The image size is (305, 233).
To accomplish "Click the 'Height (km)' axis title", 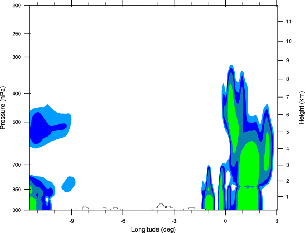I will [x=301, y=108].
